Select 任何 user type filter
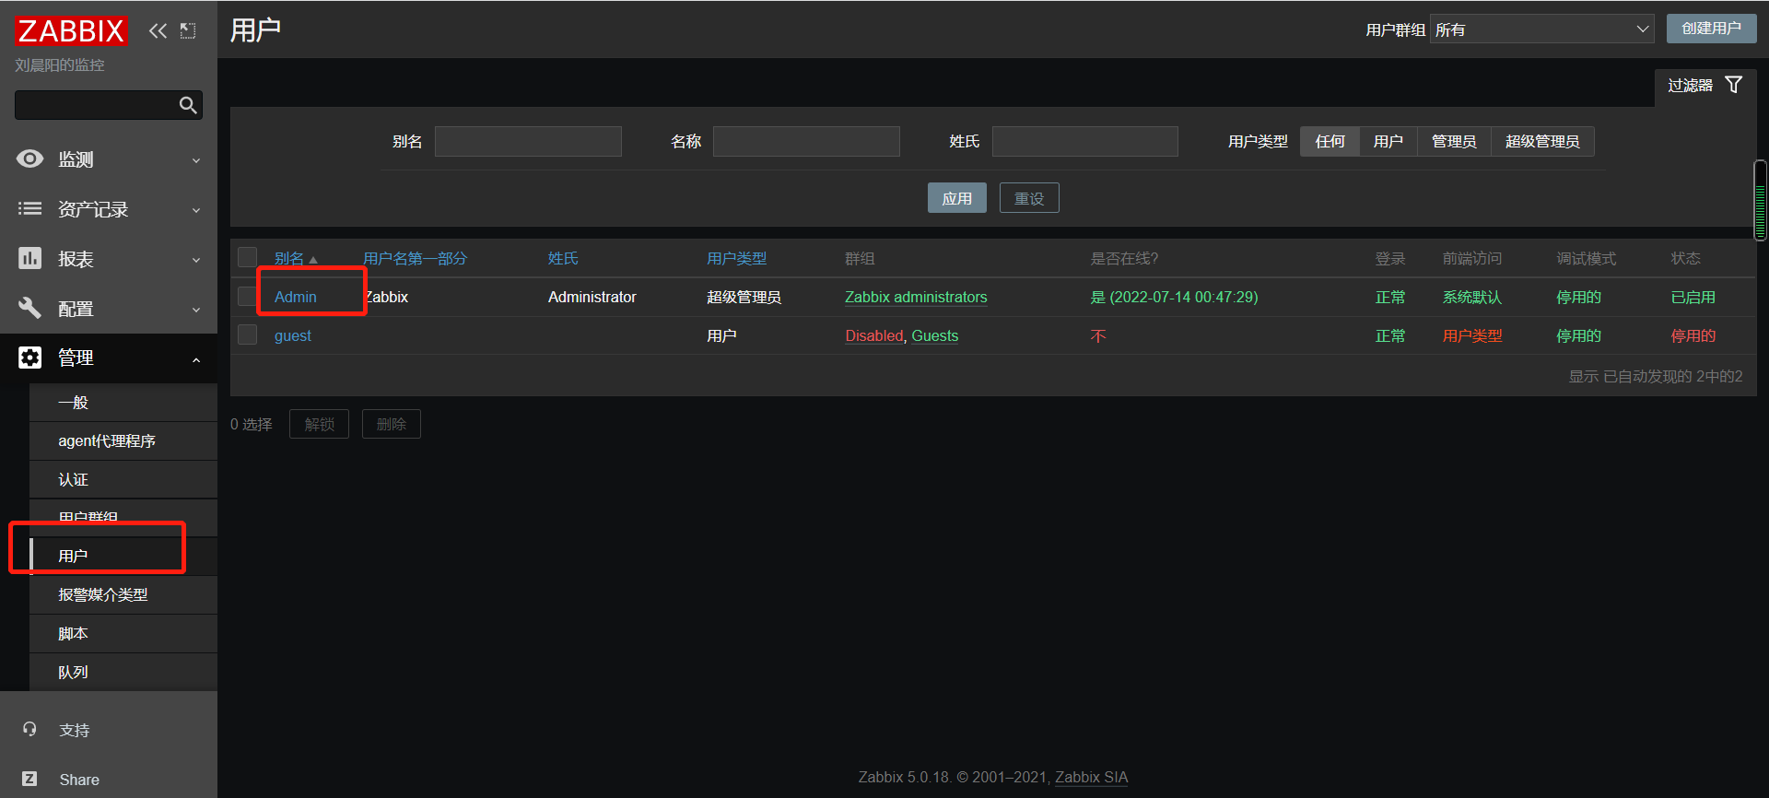This screenshot has height=798, width=1769. pyautogui.click(x=1330, y=141)
